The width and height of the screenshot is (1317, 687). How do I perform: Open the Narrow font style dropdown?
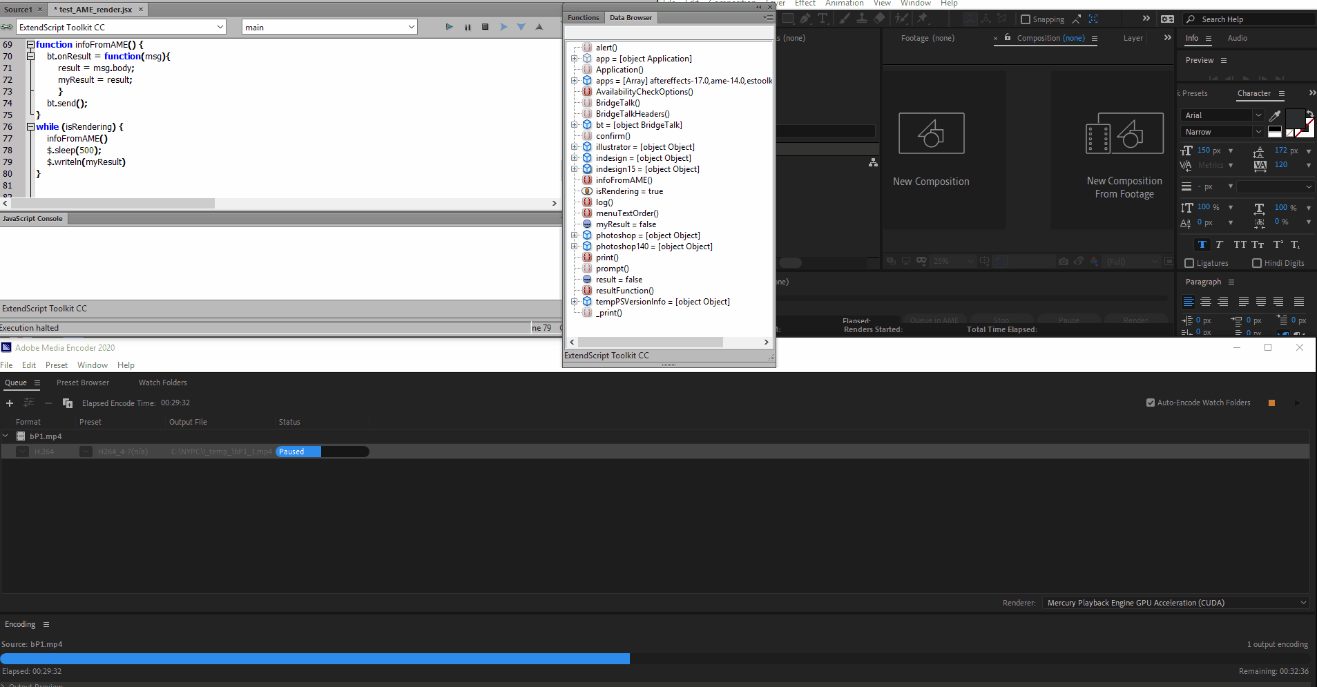pos(1223,132)
